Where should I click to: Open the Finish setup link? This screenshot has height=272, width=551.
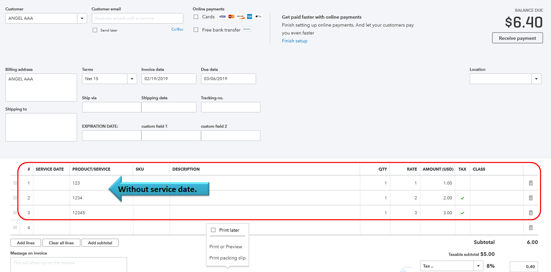(x=295, y=41)
